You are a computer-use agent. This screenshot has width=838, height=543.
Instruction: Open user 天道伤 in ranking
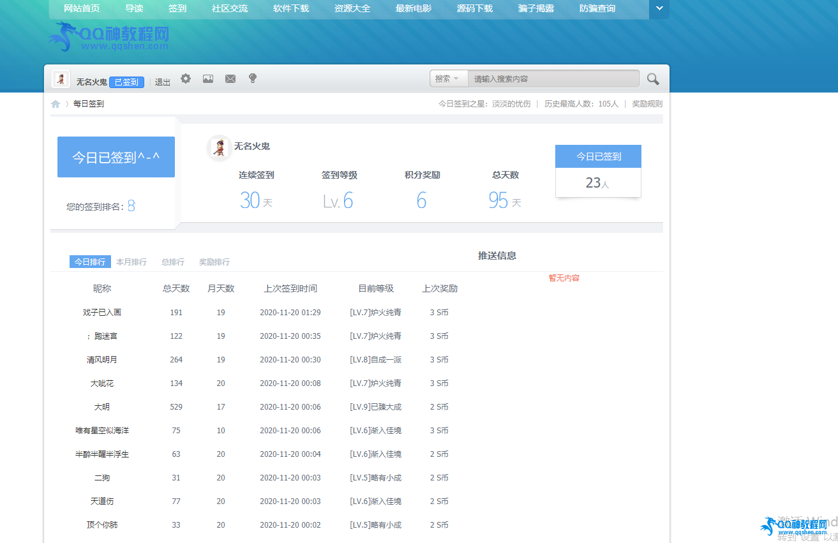coord(102,502)
